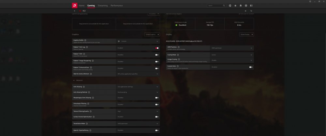Image resolution: width=326 pixels, height=136 pixels.
Task: Show help for Anti-Aliasing Method
Action: click(x=89, y=92)
